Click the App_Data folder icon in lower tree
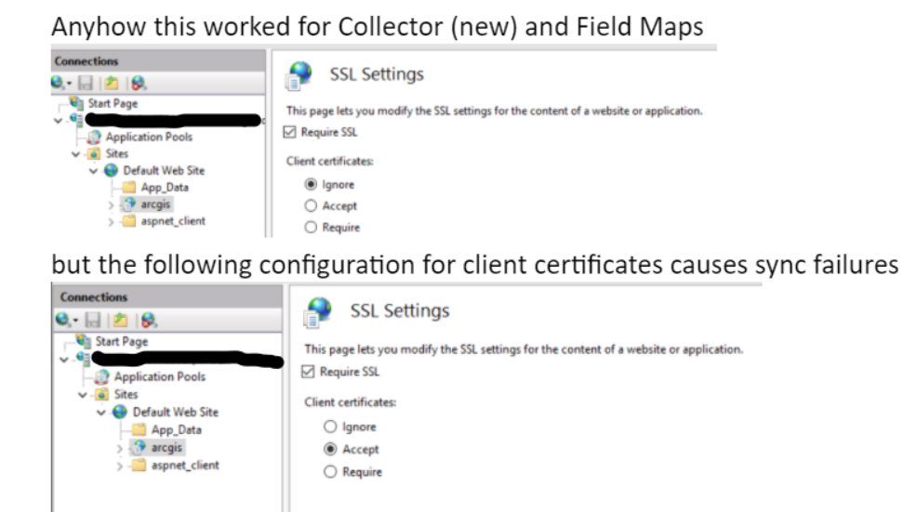 [139, 429]
